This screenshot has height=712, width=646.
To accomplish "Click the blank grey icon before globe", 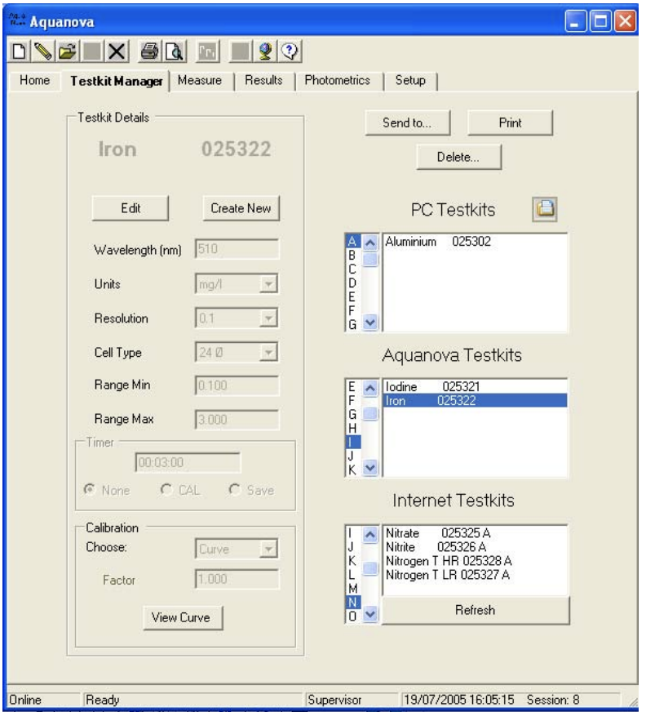I will point(241,51).
